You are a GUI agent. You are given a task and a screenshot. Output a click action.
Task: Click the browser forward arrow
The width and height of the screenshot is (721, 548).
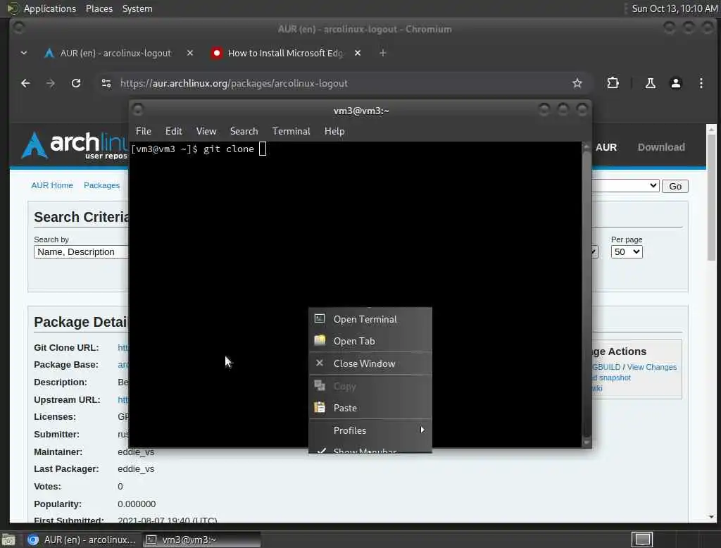(51, 83)
